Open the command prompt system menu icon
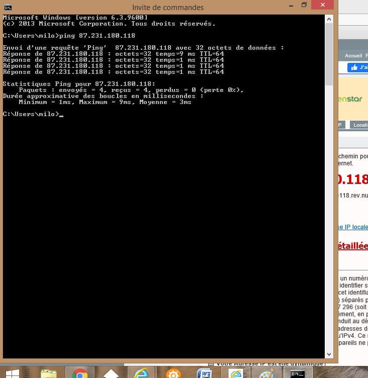Viewport: 368px width, 378px height. 8,8
